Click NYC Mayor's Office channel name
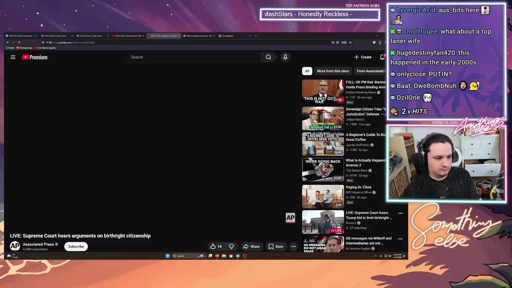Image resolution: width=512 pixels, height=288 pixels. click(x=358, y=192)
